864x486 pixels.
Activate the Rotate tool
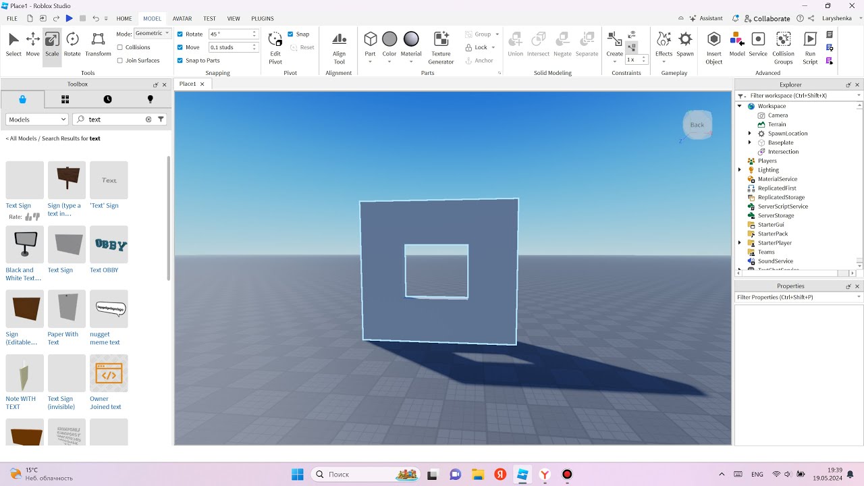[x=72, y=45]
